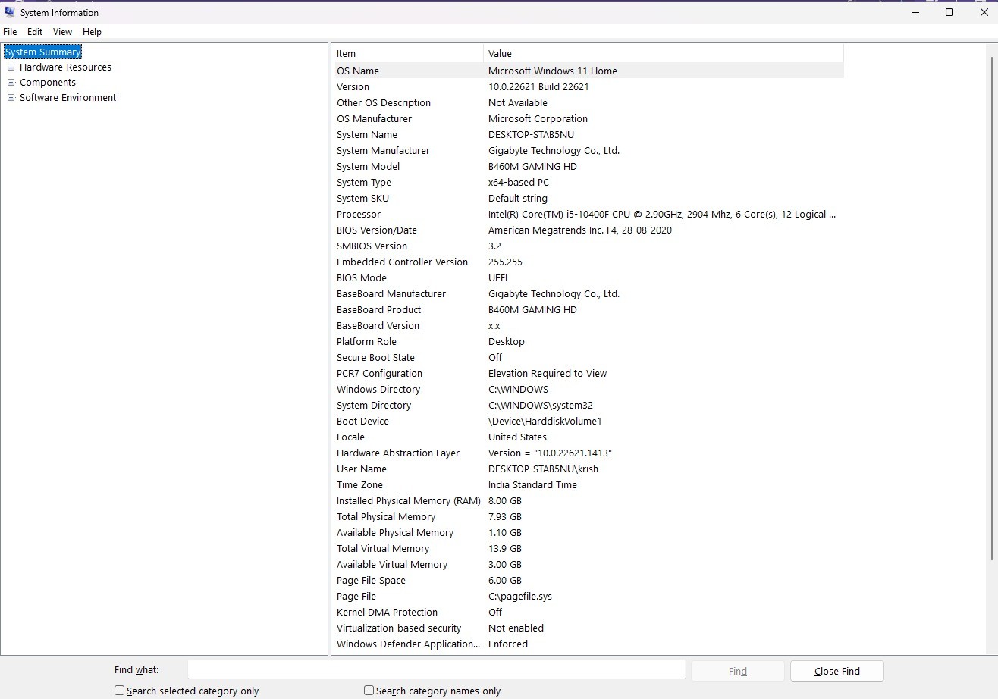Image resolution: width=998 pixels, height=699 pixels.
Task: Click the Time Zone item
Action: [359, 485]
